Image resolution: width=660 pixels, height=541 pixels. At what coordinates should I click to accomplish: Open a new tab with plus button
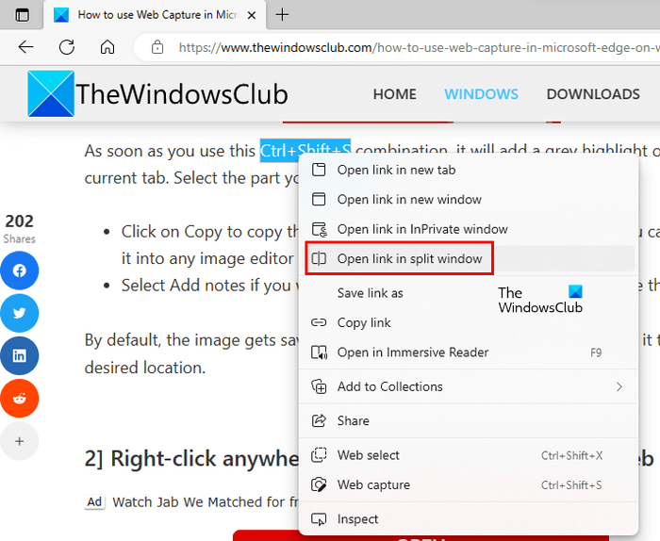[x=282, y=15]
